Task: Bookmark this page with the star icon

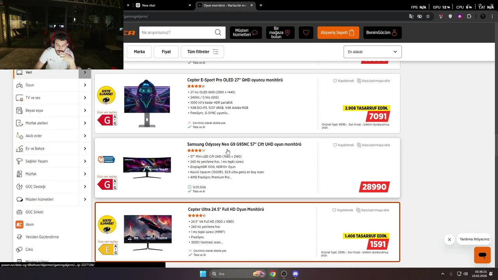Action: (x=428, y=16)
